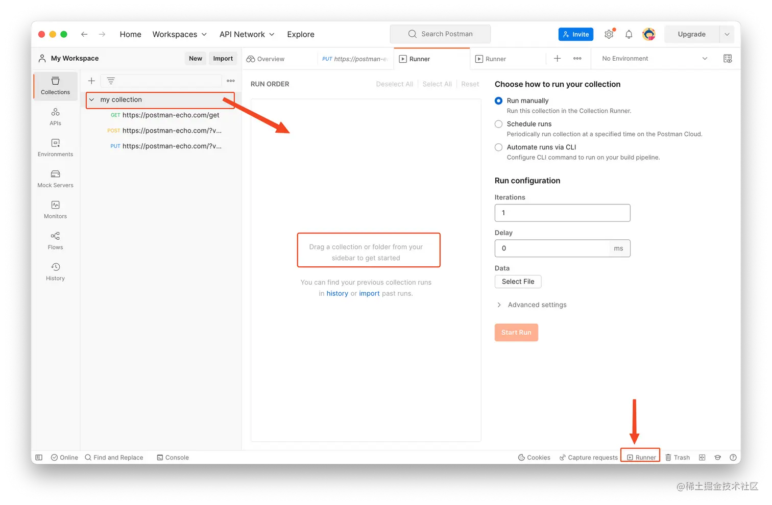Open the POST postman-echo request

164,131
